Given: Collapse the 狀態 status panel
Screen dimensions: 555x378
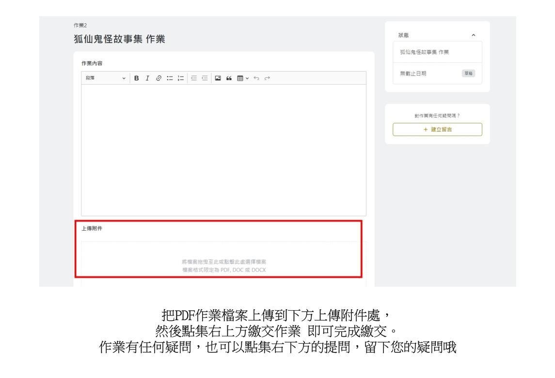Looking at the screenshot, I should [x=473, y=35].
